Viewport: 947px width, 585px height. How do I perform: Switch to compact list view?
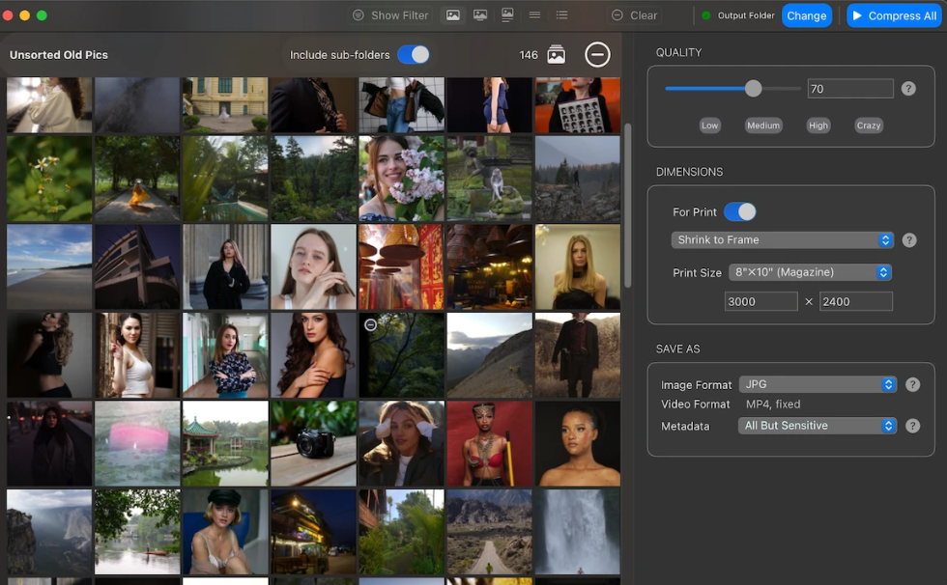click(533, 15)
